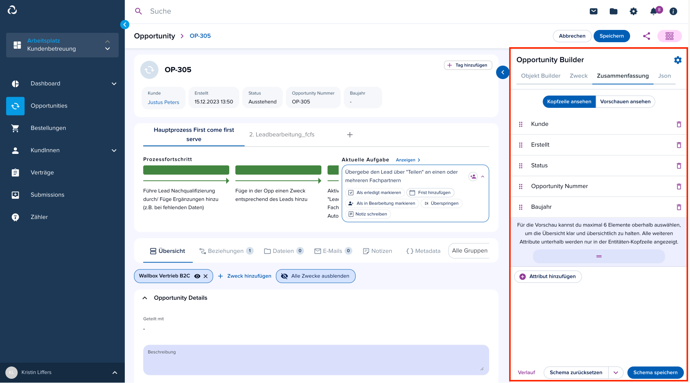Open the Alle Gruppen dropdown
The height and width of the screenshot is (383, 690).
pyautogui.click(x=469, y=251)
